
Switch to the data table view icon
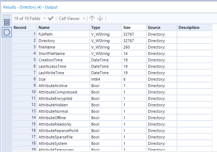point(6,22)
